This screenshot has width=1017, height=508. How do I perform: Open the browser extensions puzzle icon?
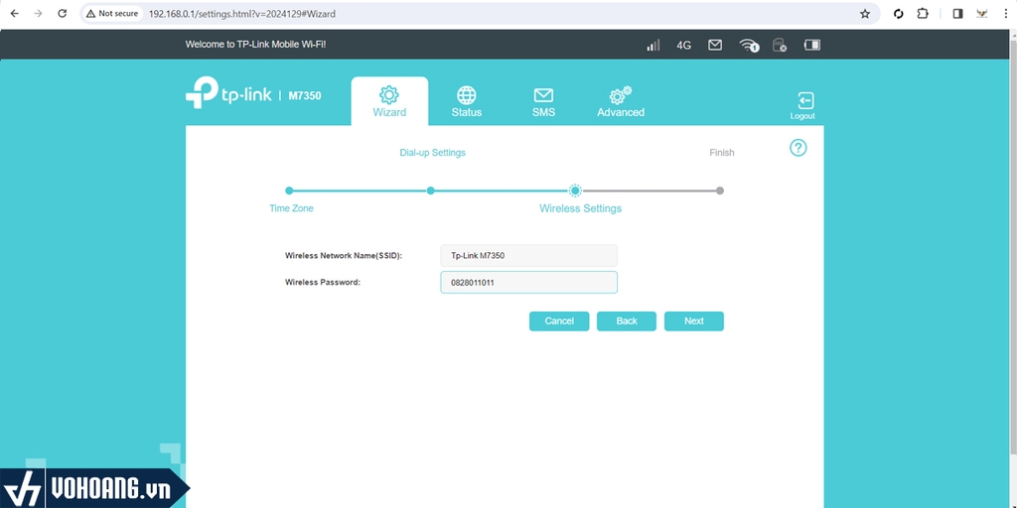tap(923, 14)
